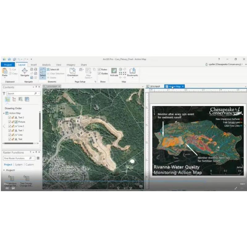Click the Navigate tool icon
Image resolution: width=247 pixels, height=247 pixels.
25,71
